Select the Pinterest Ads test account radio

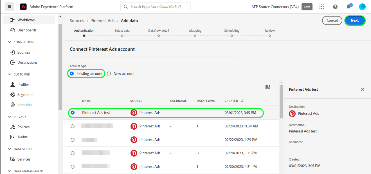pos(73,113)
